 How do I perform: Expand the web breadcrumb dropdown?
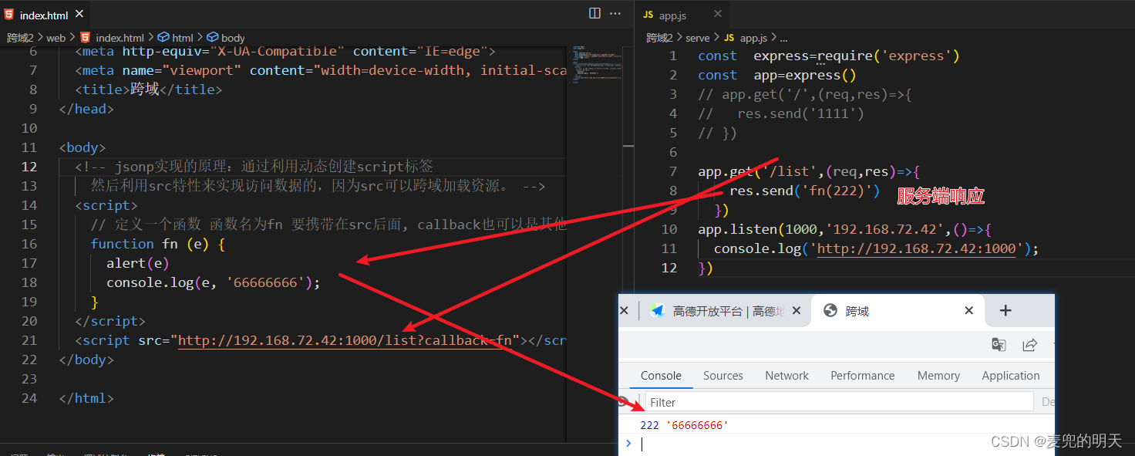56,37
